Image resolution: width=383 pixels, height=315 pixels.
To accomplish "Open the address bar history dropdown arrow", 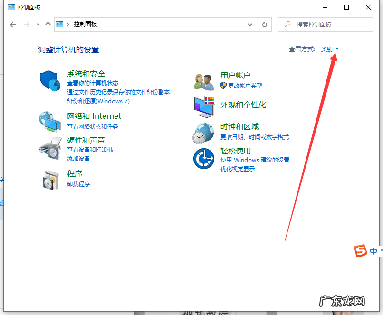I will pyautogui.click(x=250, y=24).
